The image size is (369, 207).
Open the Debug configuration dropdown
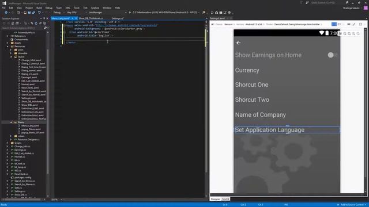tap(58, 13)
